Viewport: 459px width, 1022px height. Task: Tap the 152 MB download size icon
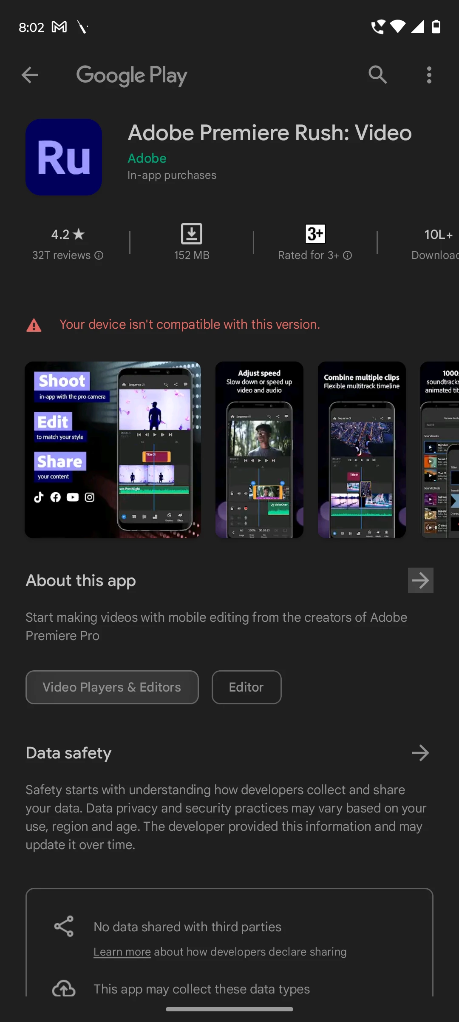pos(192,234)
